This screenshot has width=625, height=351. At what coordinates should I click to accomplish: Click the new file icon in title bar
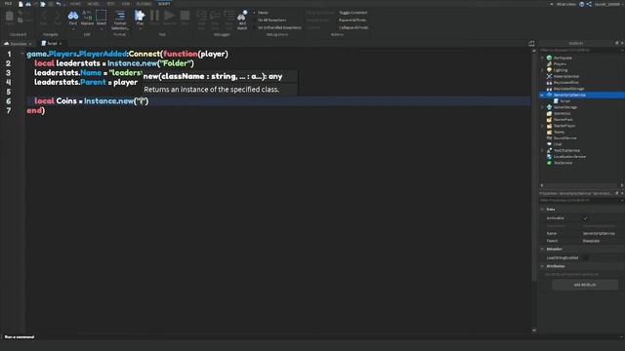[x=21, y=4]
